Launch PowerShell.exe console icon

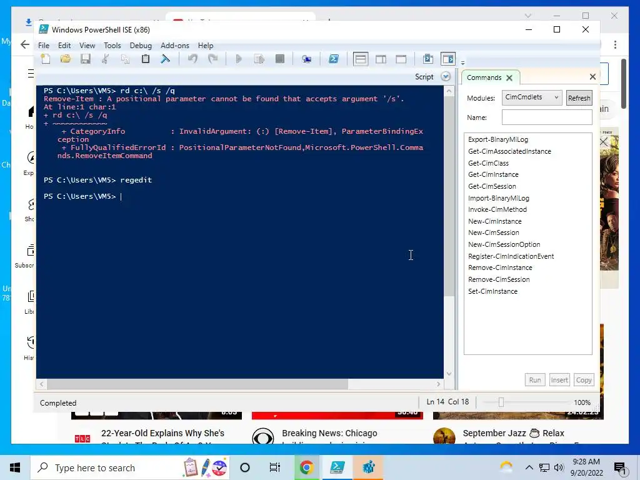(x=334, y=59)
